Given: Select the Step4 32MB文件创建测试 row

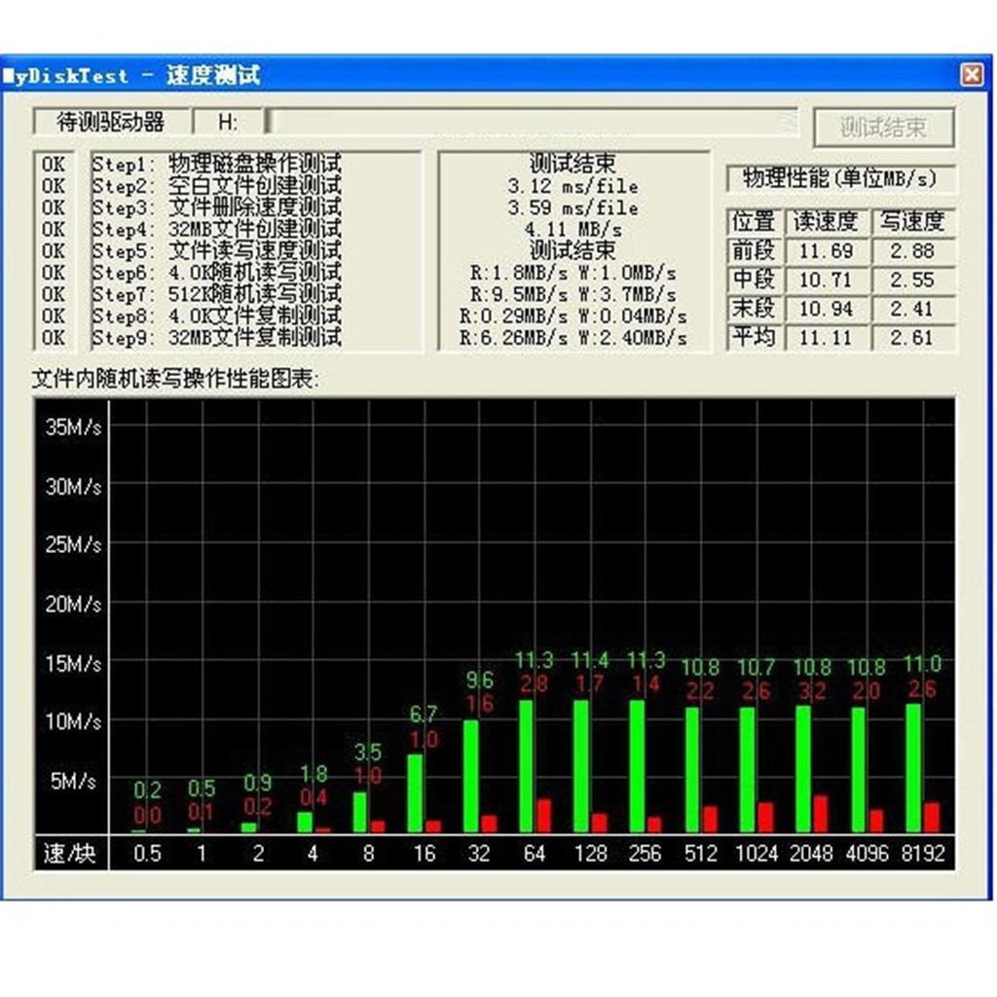Looking at the screenshot, I should (256, 230).
